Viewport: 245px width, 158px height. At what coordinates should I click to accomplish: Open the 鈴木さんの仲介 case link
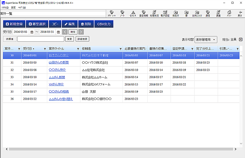pyautogui.click(x=59, y=56)
